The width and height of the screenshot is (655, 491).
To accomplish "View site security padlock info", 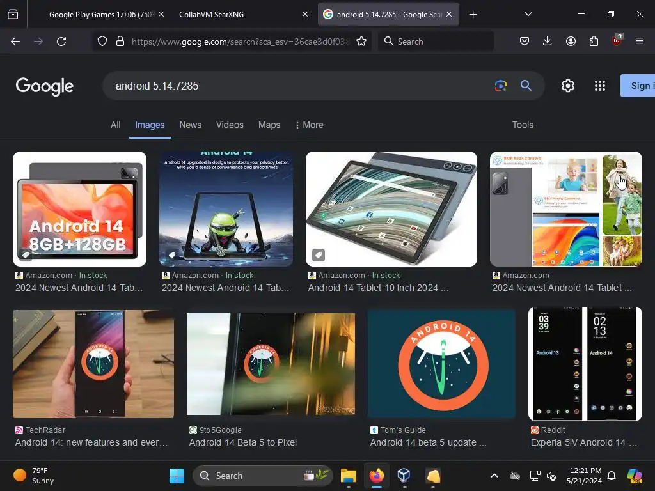I will click(x=120, y=42).
